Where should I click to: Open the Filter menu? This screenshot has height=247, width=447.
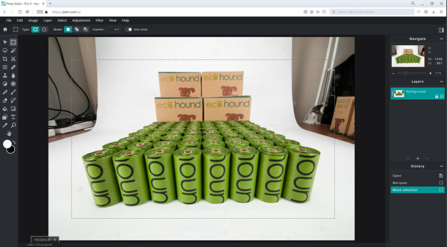pos(100,21)
